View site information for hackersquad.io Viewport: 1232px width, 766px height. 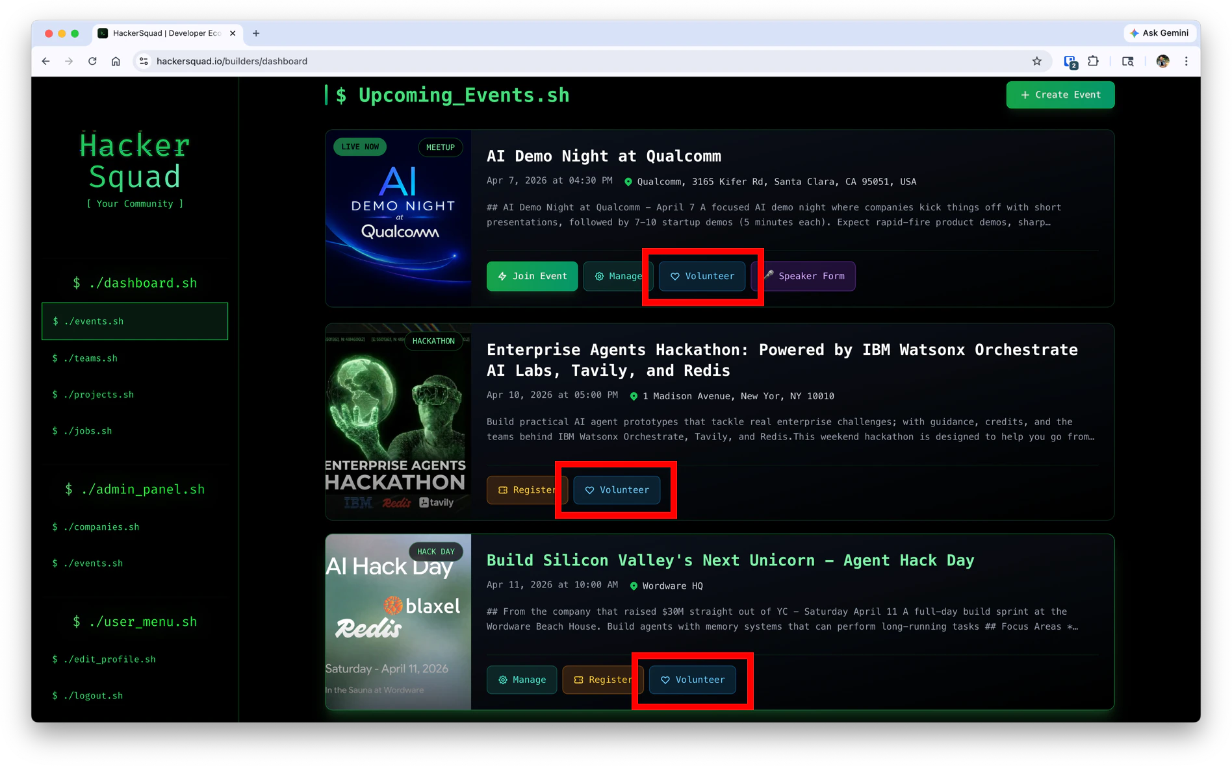point(144,61)
